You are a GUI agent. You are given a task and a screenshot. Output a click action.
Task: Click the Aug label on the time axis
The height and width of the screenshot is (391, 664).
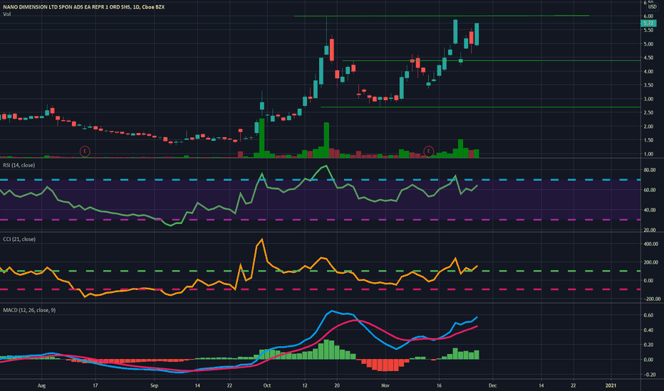click(41, 385)
